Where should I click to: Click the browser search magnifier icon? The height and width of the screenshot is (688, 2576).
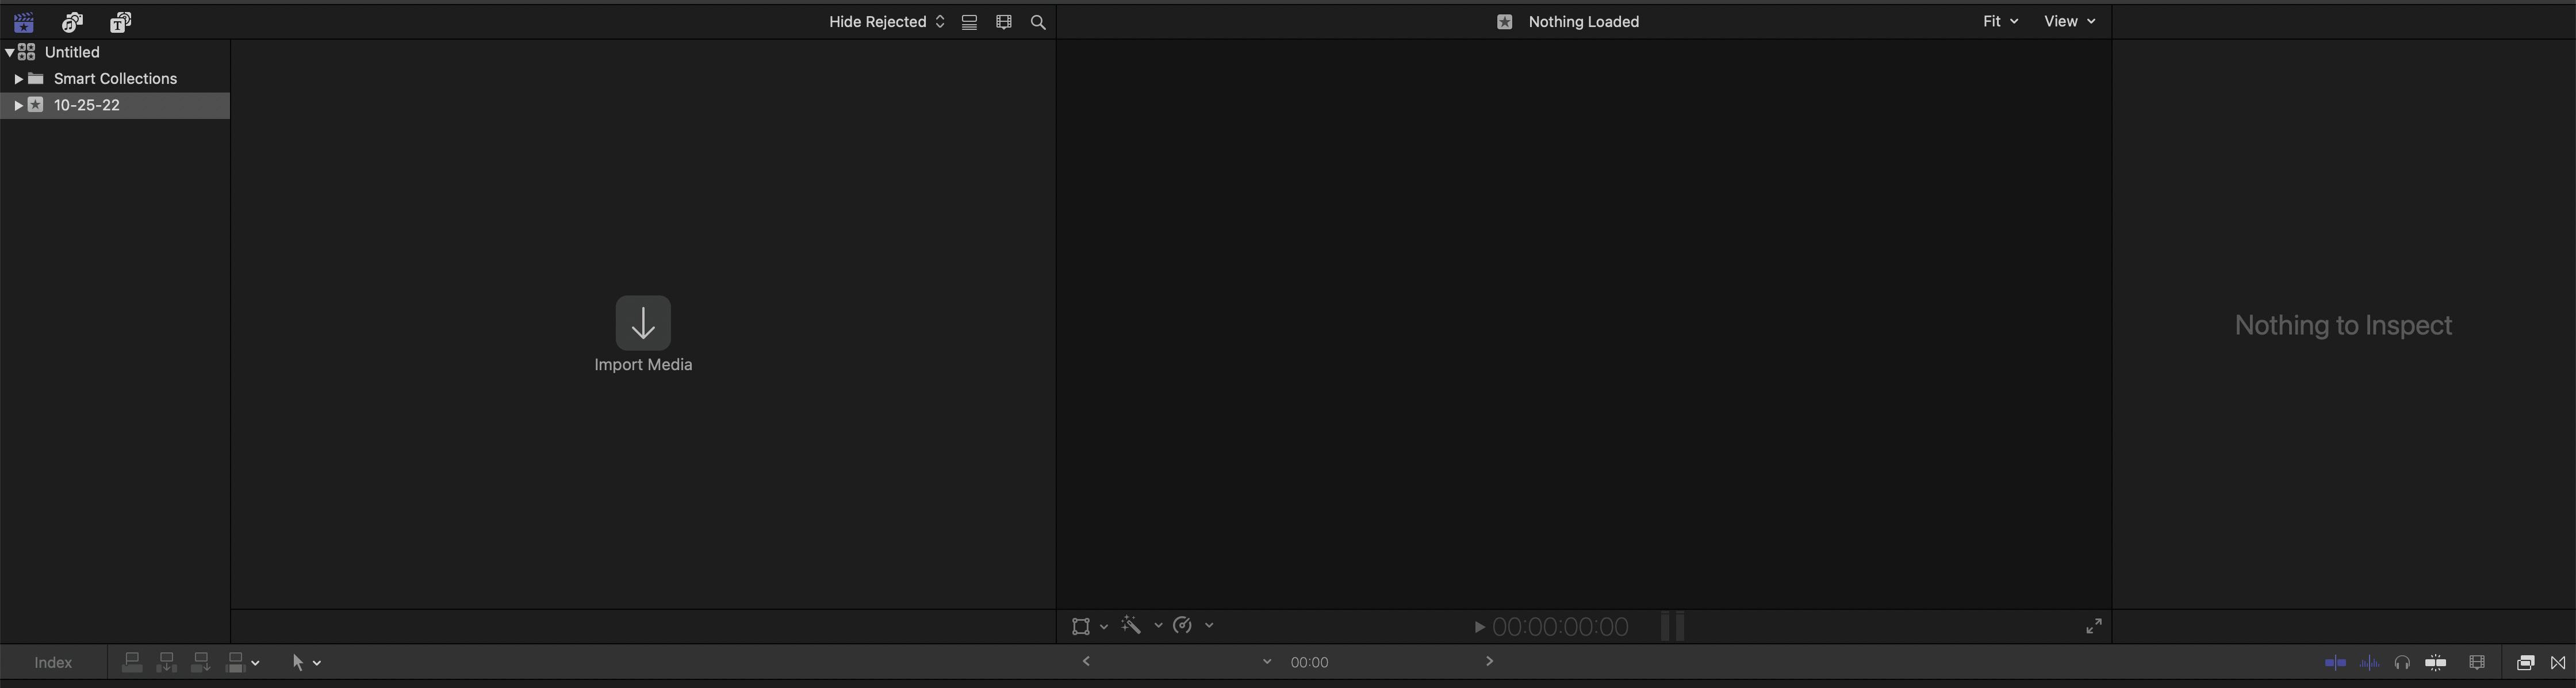(1038, 22)
